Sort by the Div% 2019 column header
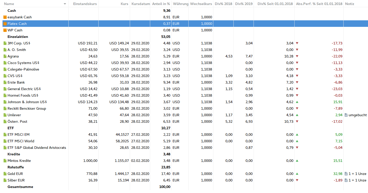The width and height of the screenshot is (368, 193). (244, 4)
